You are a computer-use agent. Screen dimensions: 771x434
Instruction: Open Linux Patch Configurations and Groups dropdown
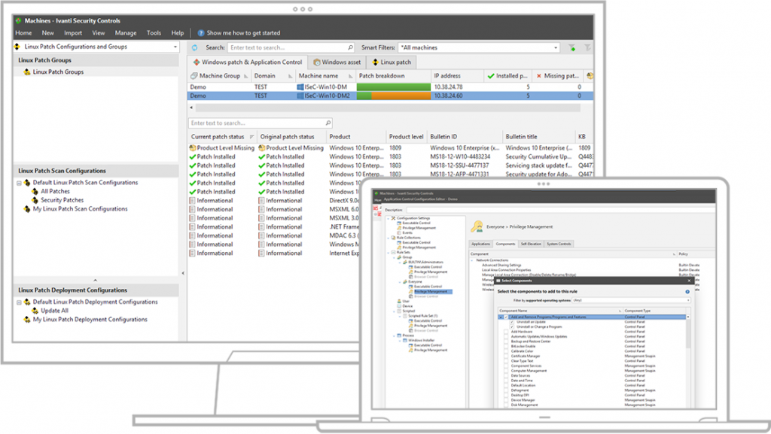[175, 47]
